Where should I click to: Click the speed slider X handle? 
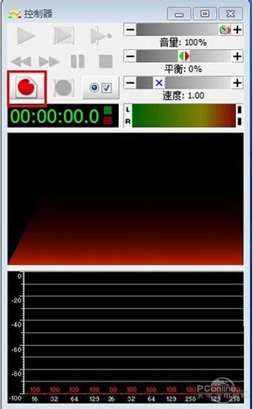[x=159, y=83]
